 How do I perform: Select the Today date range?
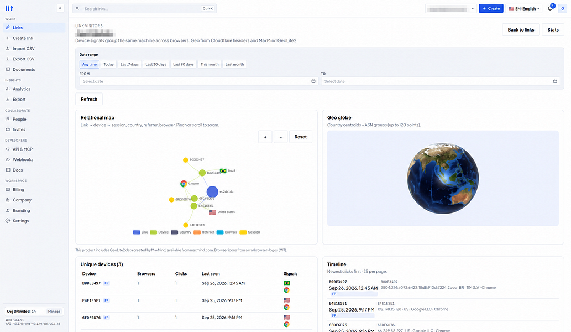108,65
